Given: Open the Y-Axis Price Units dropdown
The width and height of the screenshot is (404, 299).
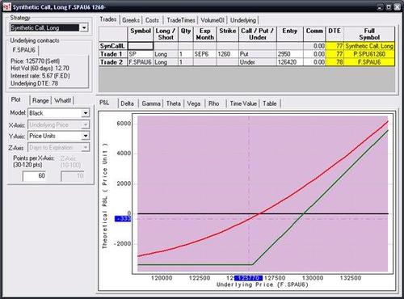Looking at the screenshot, I should click(x=86, y=136).
